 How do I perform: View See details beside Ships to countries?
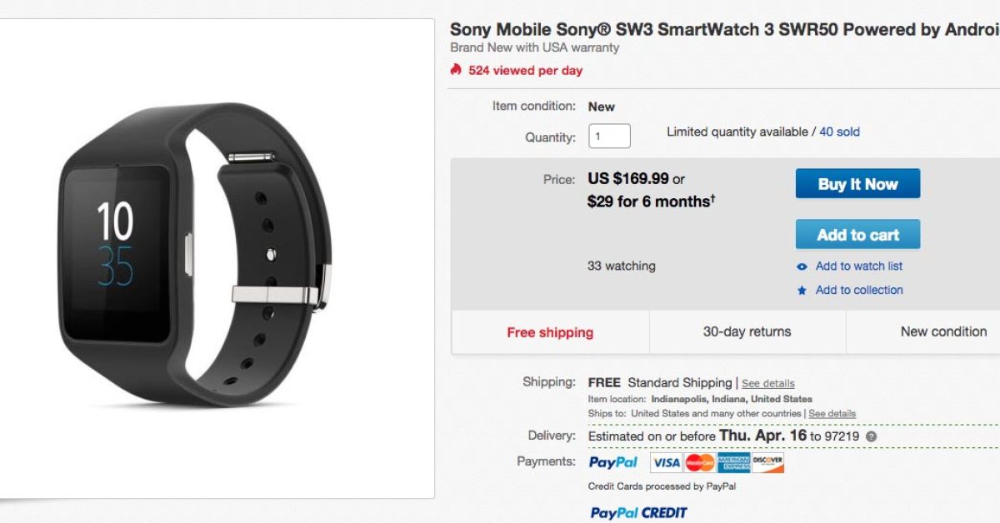point(832,414)
